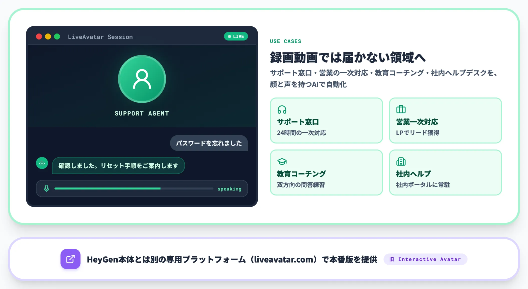Click the building icon in 社内ヘルプ card
Screen dimensions: 528x289
(401, 161)
